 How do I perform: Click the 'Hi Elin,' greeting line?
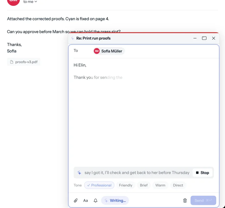[x=80, y=65]
